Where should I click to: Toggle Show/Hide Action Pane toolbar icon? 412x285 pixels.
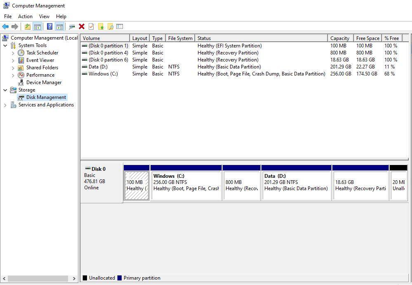59,27
